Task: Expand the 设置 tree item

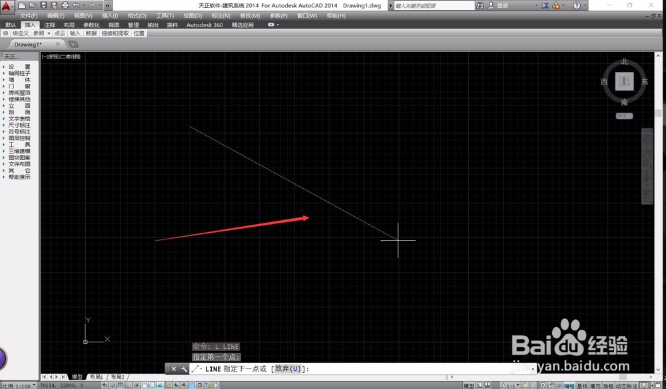Action: pyautogui.click(x=19, y=66)
